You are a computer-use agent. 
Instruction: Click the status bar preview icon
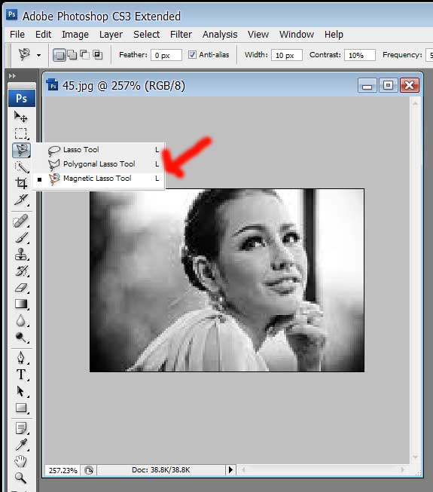pos(89,470)
